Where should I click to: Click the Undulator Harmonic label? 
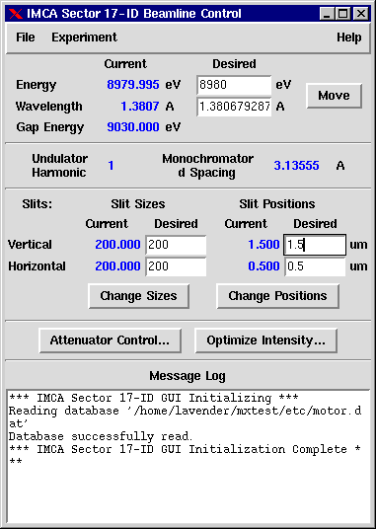click(x=59, y=166)
